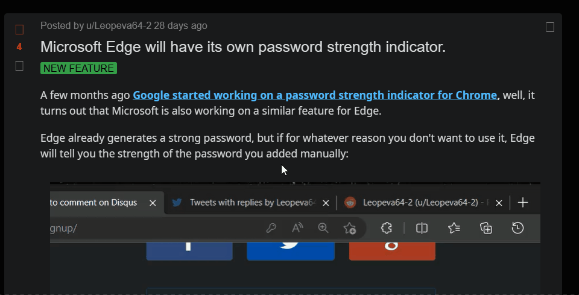Open u/Leopeva64-2 author profile link
This screenshot has height=295, width=579.
point(119,26)
